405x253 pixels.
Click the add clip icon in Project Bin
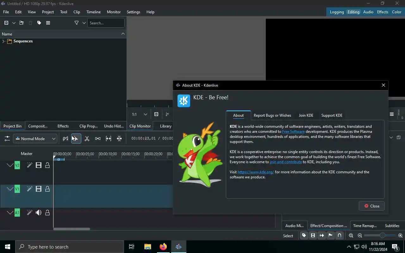coord(6,23)
